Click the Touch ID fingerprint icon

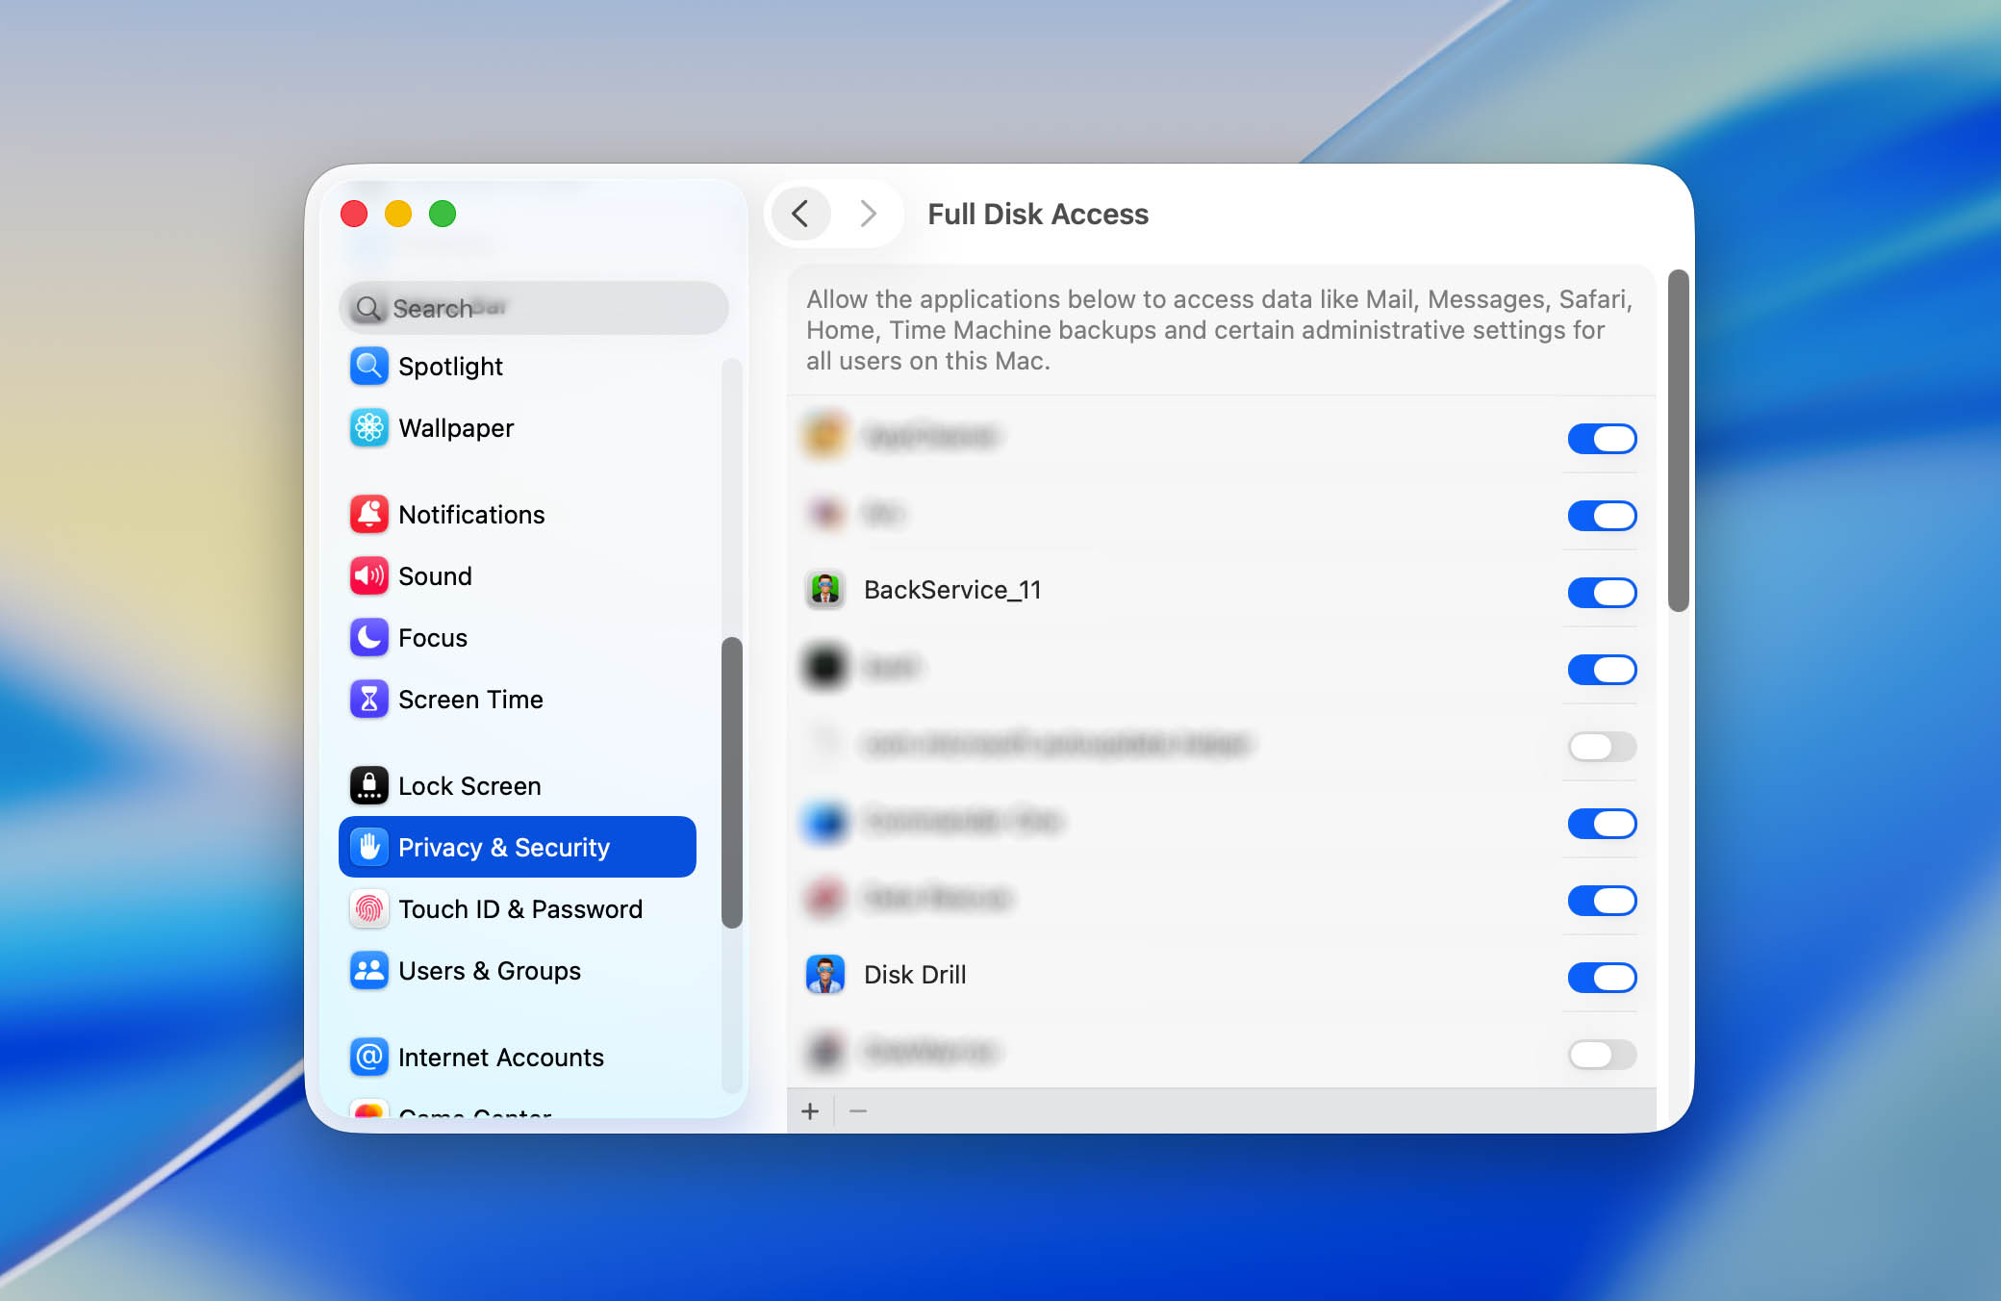[x=368, y=909]
